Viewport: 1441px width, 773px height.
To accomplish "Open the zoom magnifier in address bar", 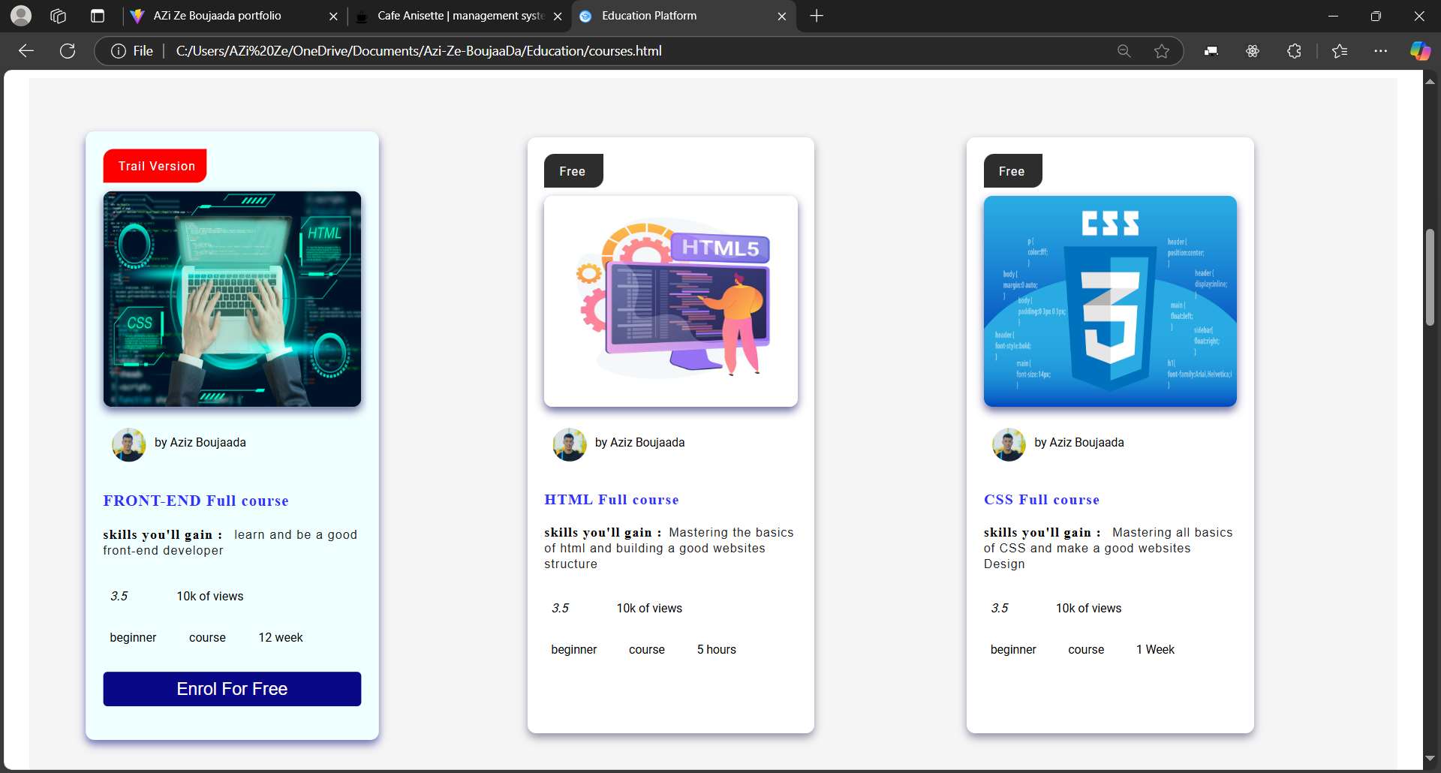I will (1124, 51).
